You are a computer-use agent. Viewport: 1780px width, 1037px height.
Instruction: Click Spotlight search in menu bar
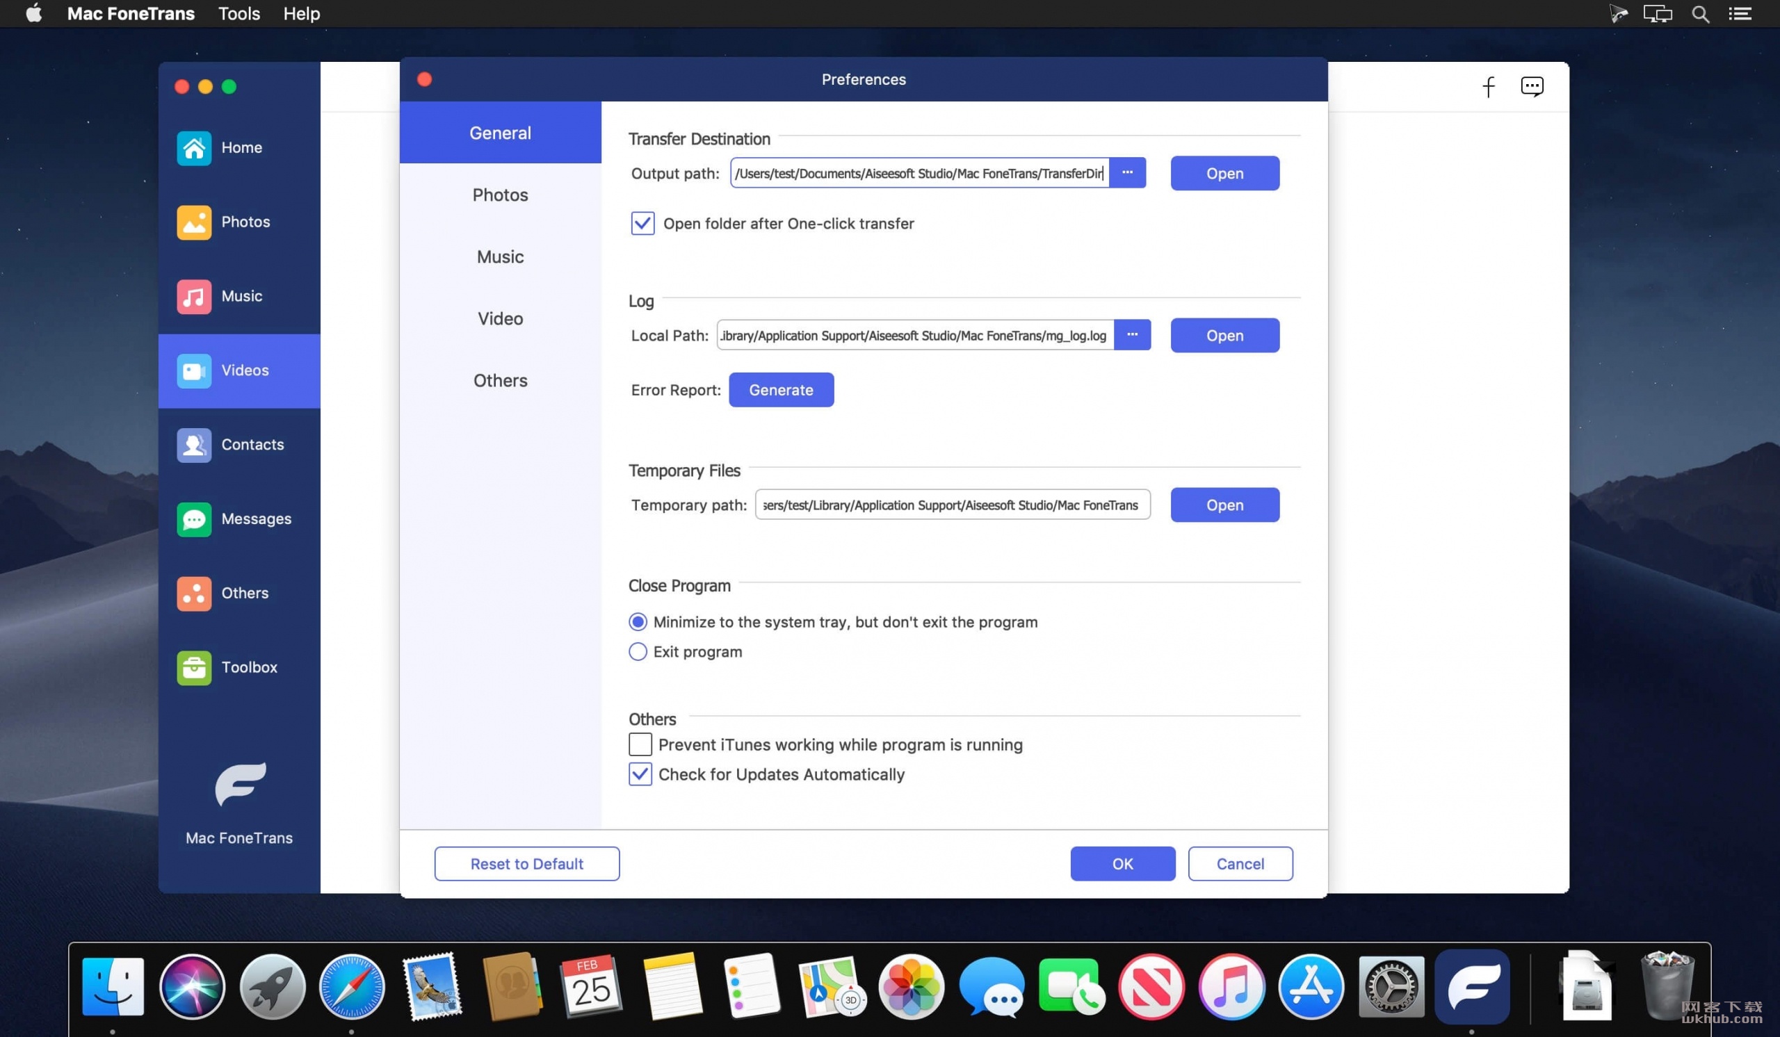point(1700,13)
